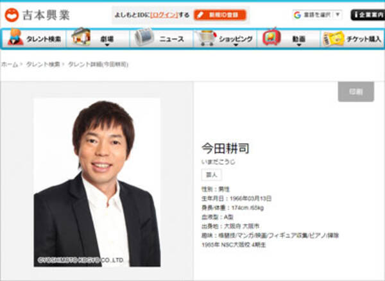Open the ニュース menu item
385x281 pixels.
tap(171, 39)
